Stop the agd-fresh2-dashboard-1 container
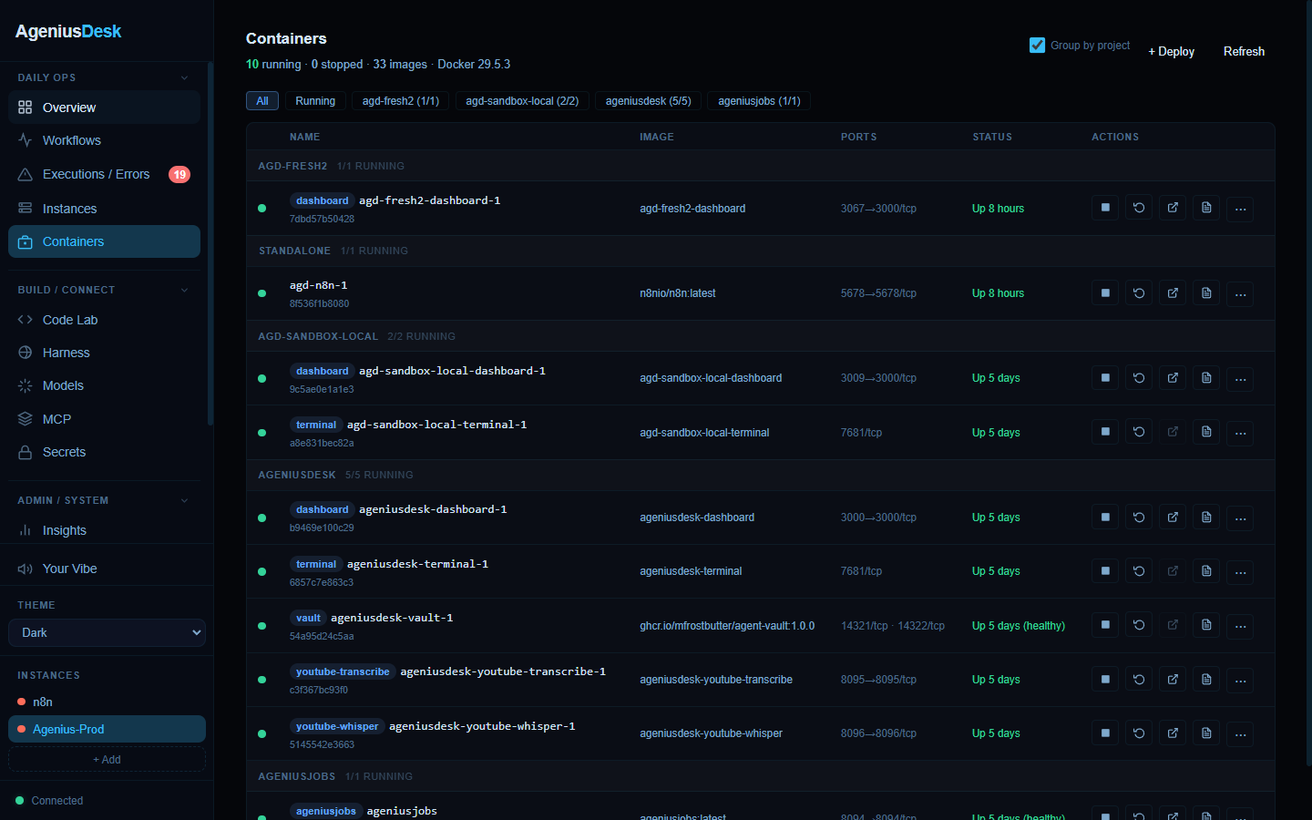This screenshot has height=820, width=1312. click(x=1105, y=208)
